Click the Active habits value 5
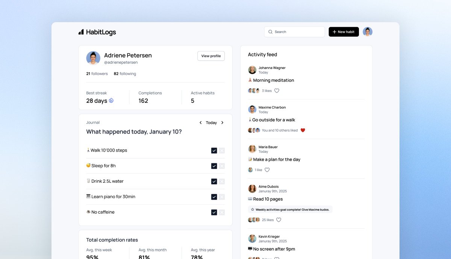Viewport: 451px width, 259px height. point(192,101)
